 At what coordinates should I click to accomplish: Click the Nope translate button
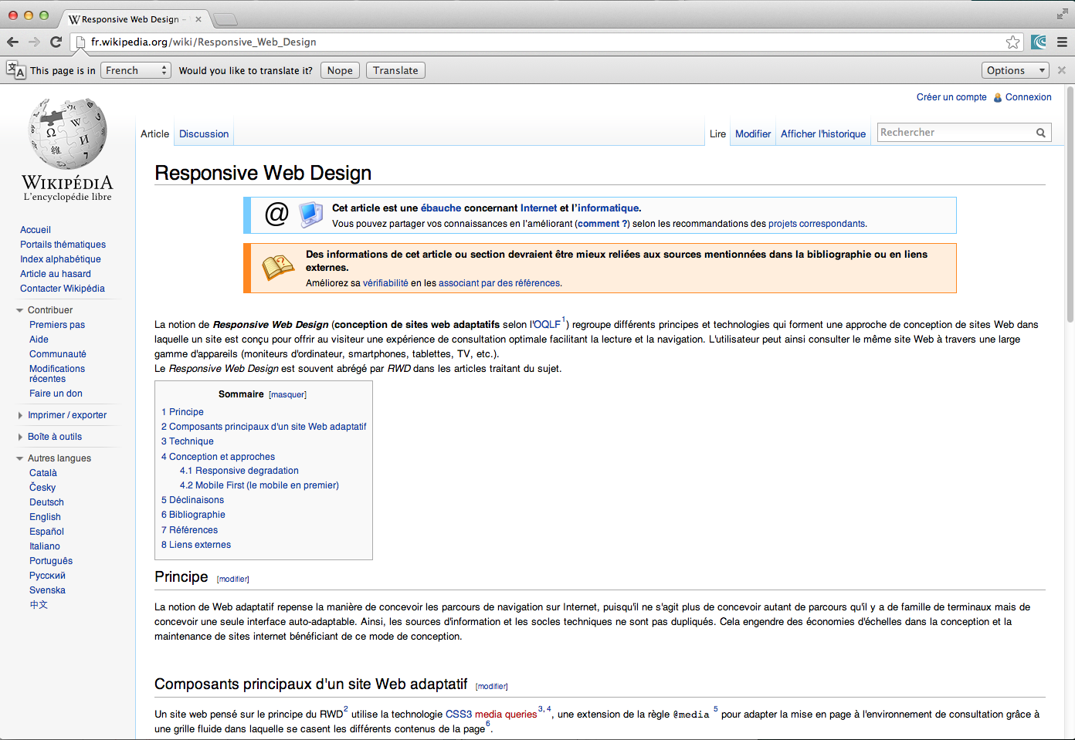(x=340, y=70)
